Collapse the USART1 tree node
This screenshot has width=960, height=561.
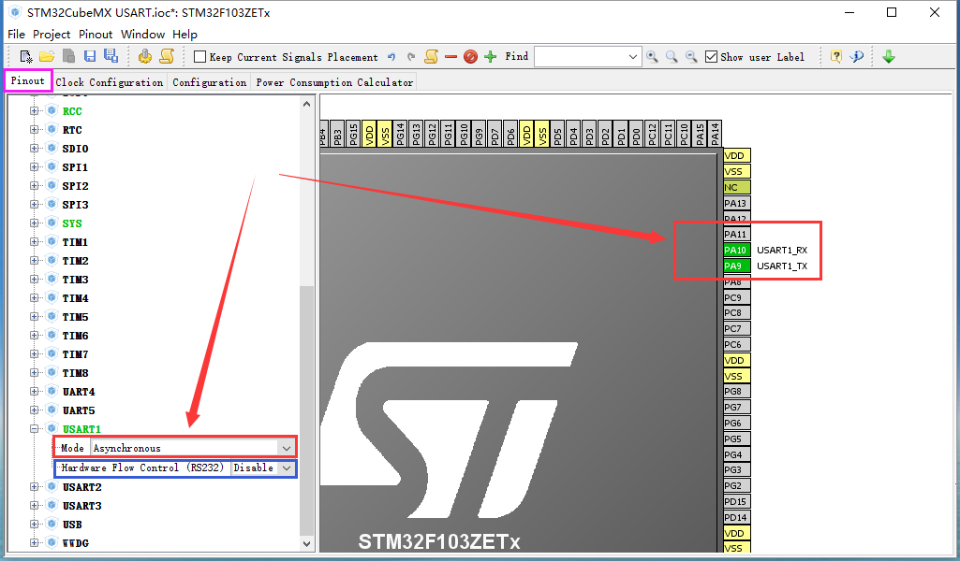[x=35, y=428]
